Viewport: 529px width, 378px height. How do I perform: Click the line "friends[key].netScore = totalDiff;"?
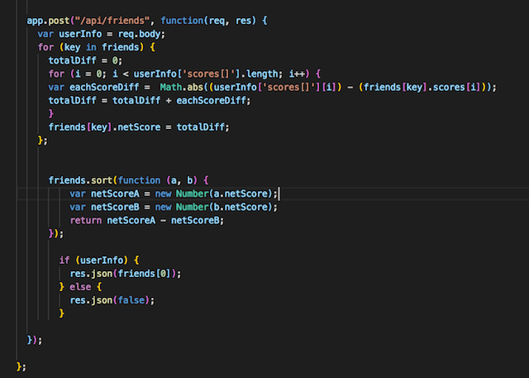tap(139, 127)
